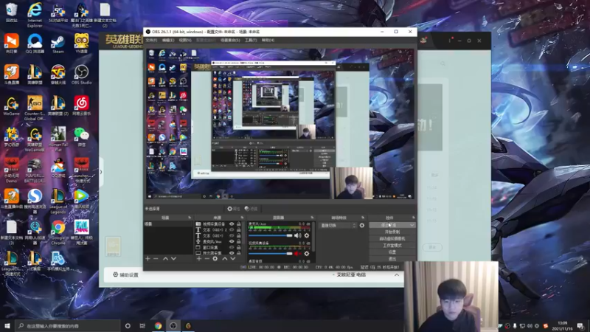Open source properties gear in sources toolbar
Viewport: 590px width, 332px height.
tap(215, 259)
